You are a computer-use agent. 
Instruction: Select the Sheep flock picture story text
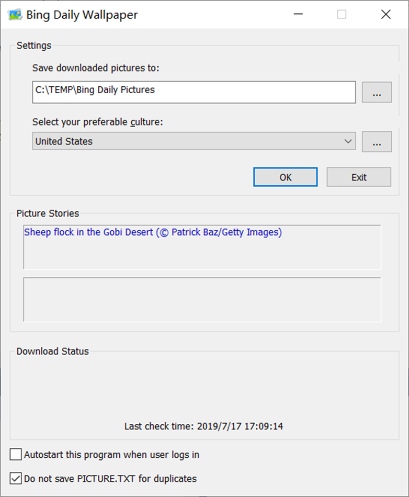pyautogui.click(x=153, y=232)
